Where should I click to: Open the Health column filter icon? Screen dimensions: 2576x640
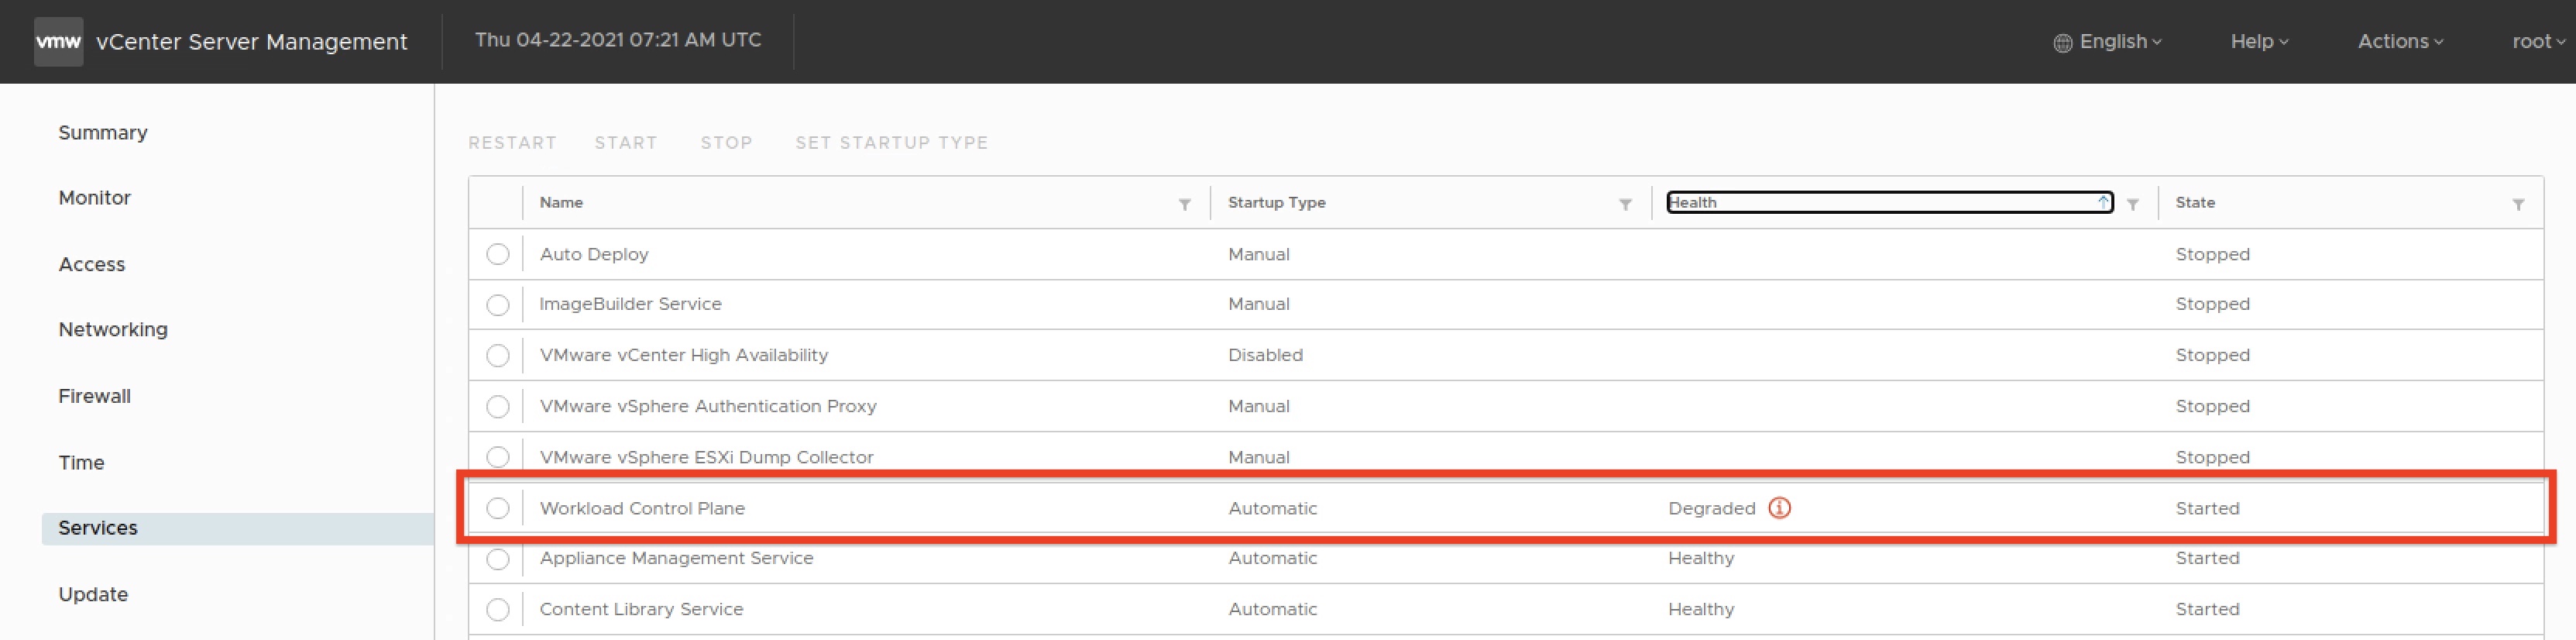2133,204
